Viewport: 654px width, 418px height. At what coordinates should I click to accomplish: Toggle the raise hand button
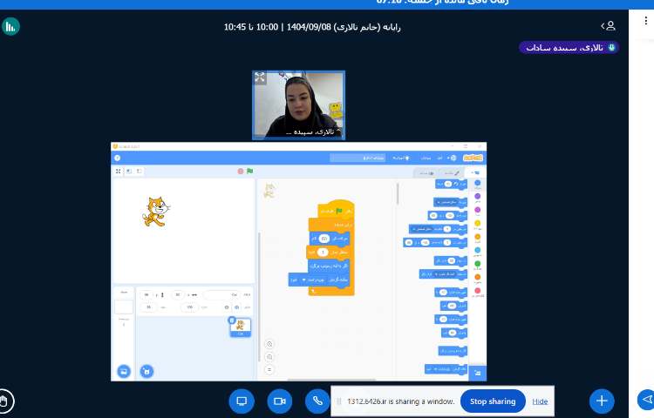point(7,401)
